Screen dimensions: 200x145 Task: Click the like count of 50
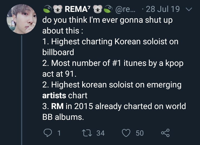coord(140,133)
